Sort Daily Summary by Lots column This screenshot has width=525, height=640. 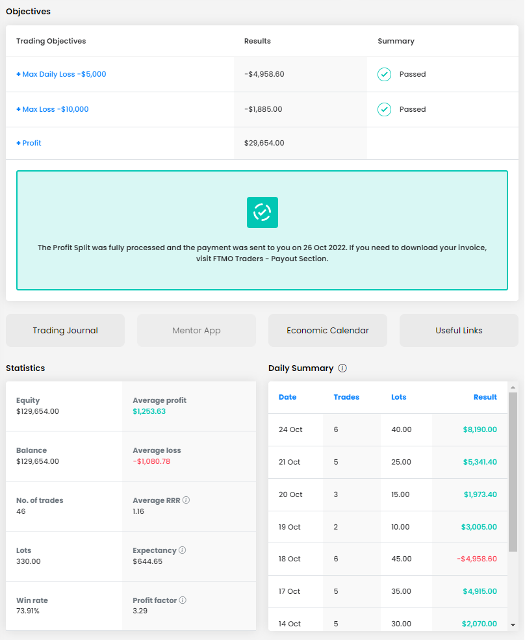(x=399, y=397)
